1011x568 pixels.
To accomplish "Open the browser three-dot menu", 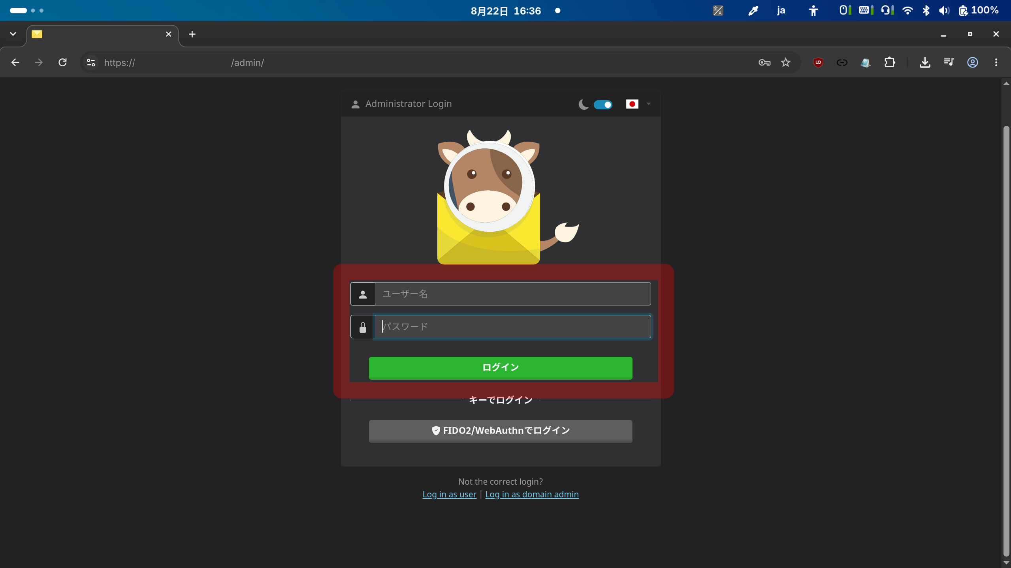I will click(996, 62).
